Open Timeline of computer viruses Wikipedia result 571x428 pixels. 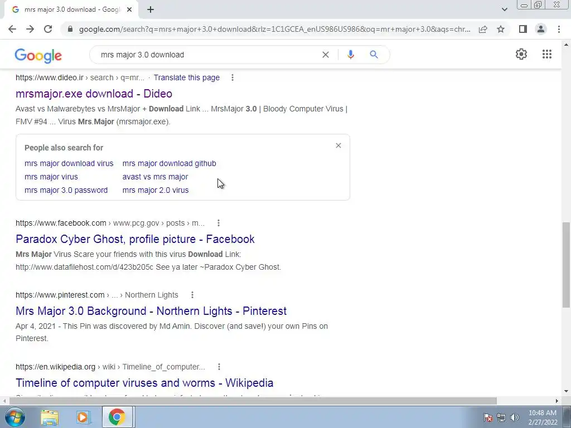144,383
